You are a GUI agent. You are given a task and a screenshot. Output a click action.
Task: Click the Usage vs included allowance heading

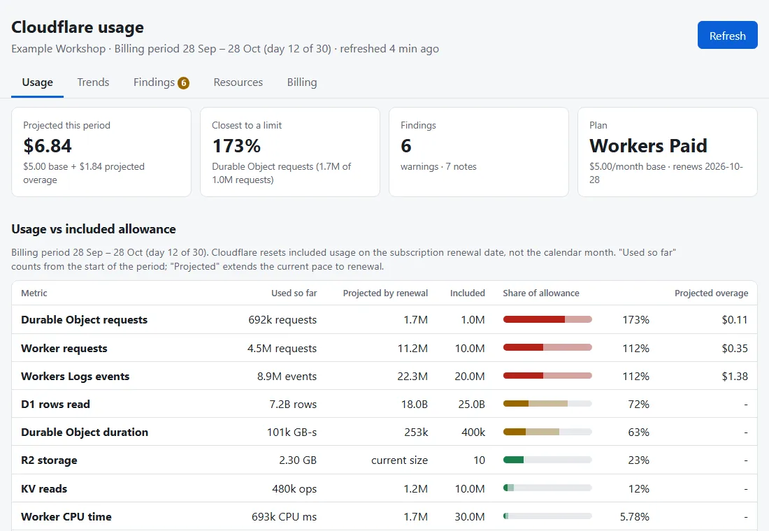[94, 229]
